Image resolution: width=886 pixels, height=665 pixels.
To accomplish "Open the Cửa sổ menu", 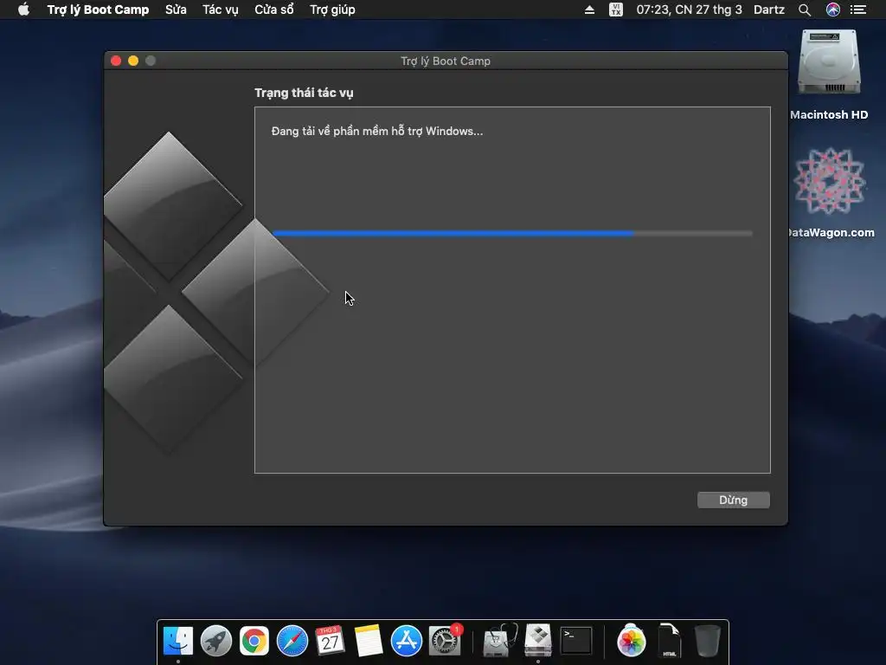I will coord(274,10).
